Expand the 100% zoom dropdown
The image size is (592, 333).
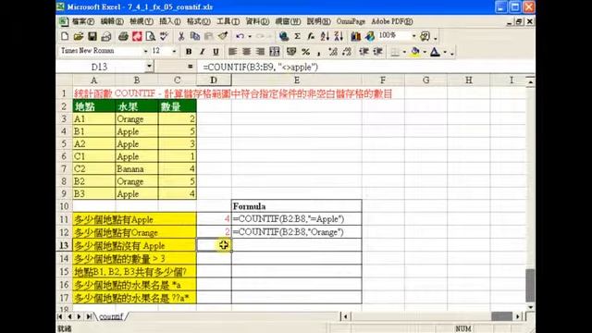point(413,36)
